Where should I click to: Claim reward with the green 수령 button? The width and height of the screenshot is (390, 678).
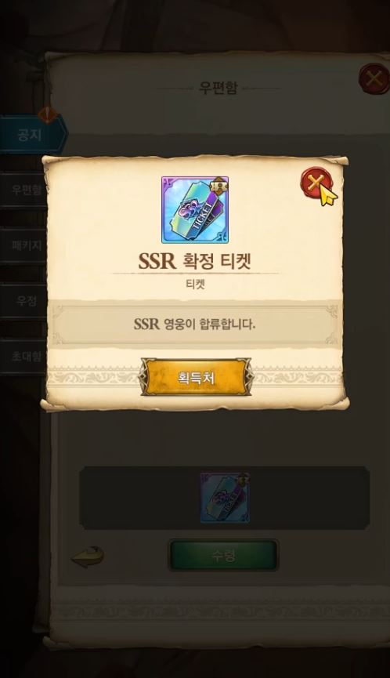point(223,555)
